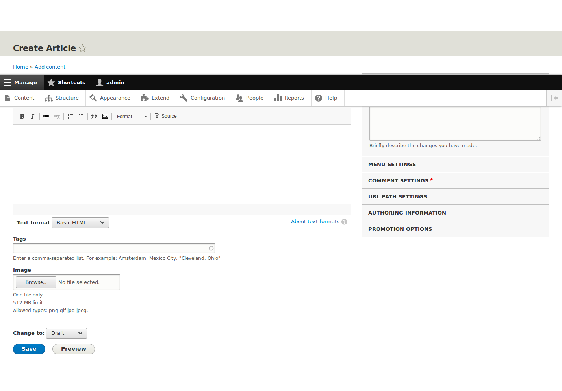Open the Structure admin menu
562x391 pixels.
tap(63, 98)
